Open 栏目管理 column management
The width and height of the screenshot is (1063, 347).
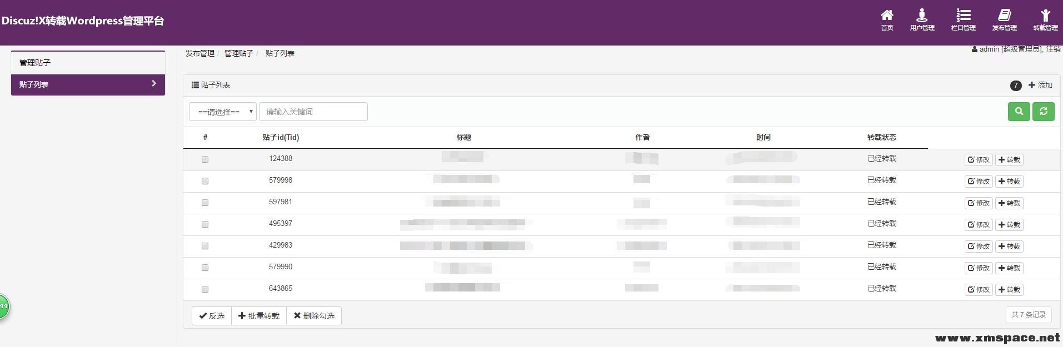coord(963,21)
